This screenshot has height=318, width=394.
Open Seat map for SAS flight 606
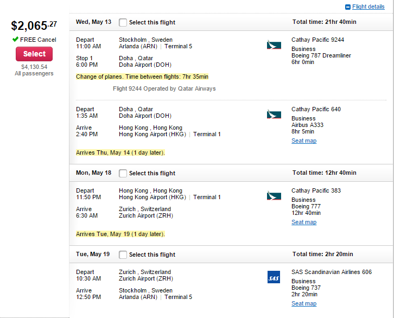(304, 304)
